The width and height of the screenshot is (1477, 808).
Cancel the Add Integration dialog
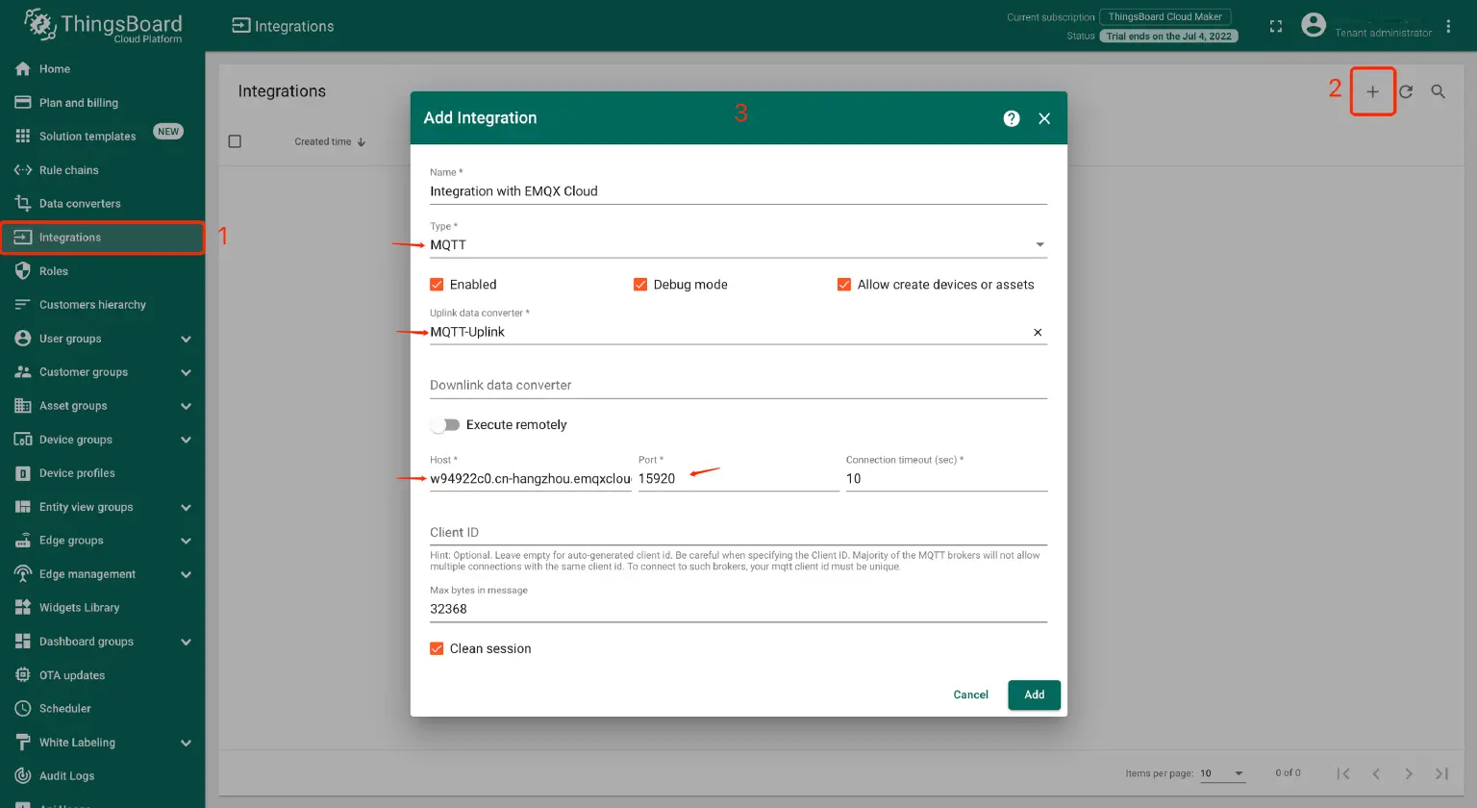pyautogui.click(x=970, y=694)
